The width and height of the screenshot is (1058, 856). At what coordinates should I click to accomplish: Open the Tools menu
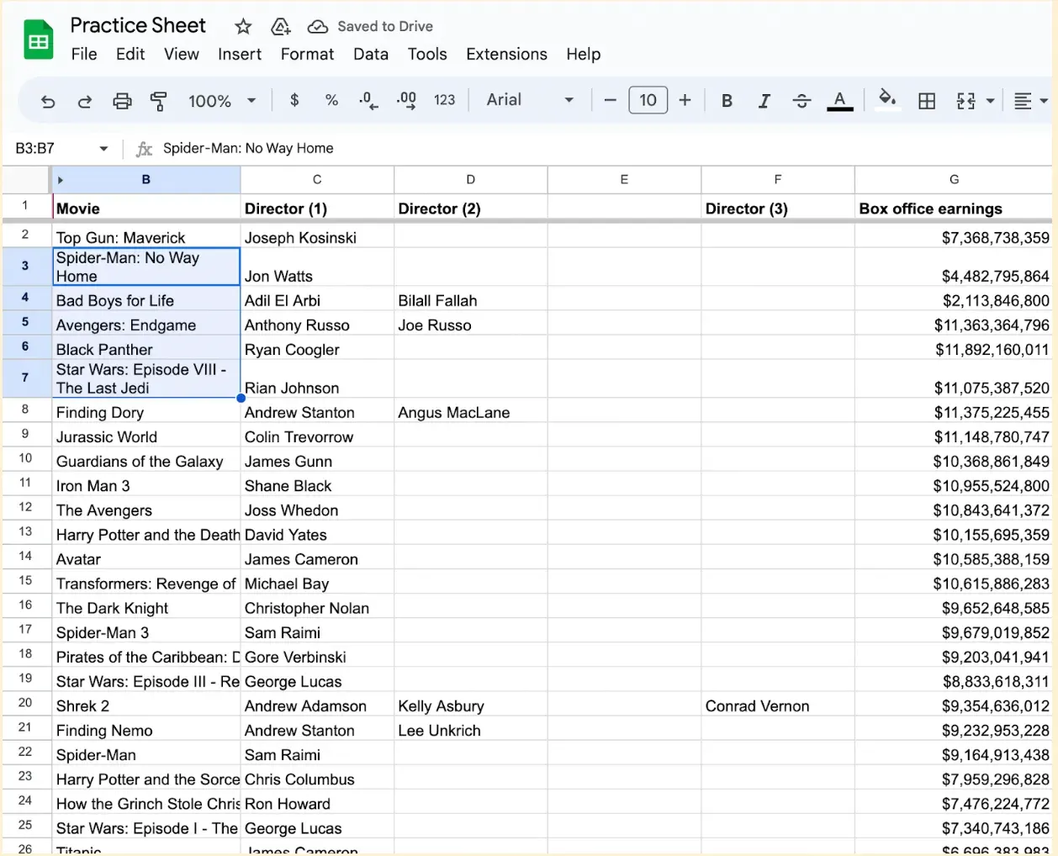point(427,55)
